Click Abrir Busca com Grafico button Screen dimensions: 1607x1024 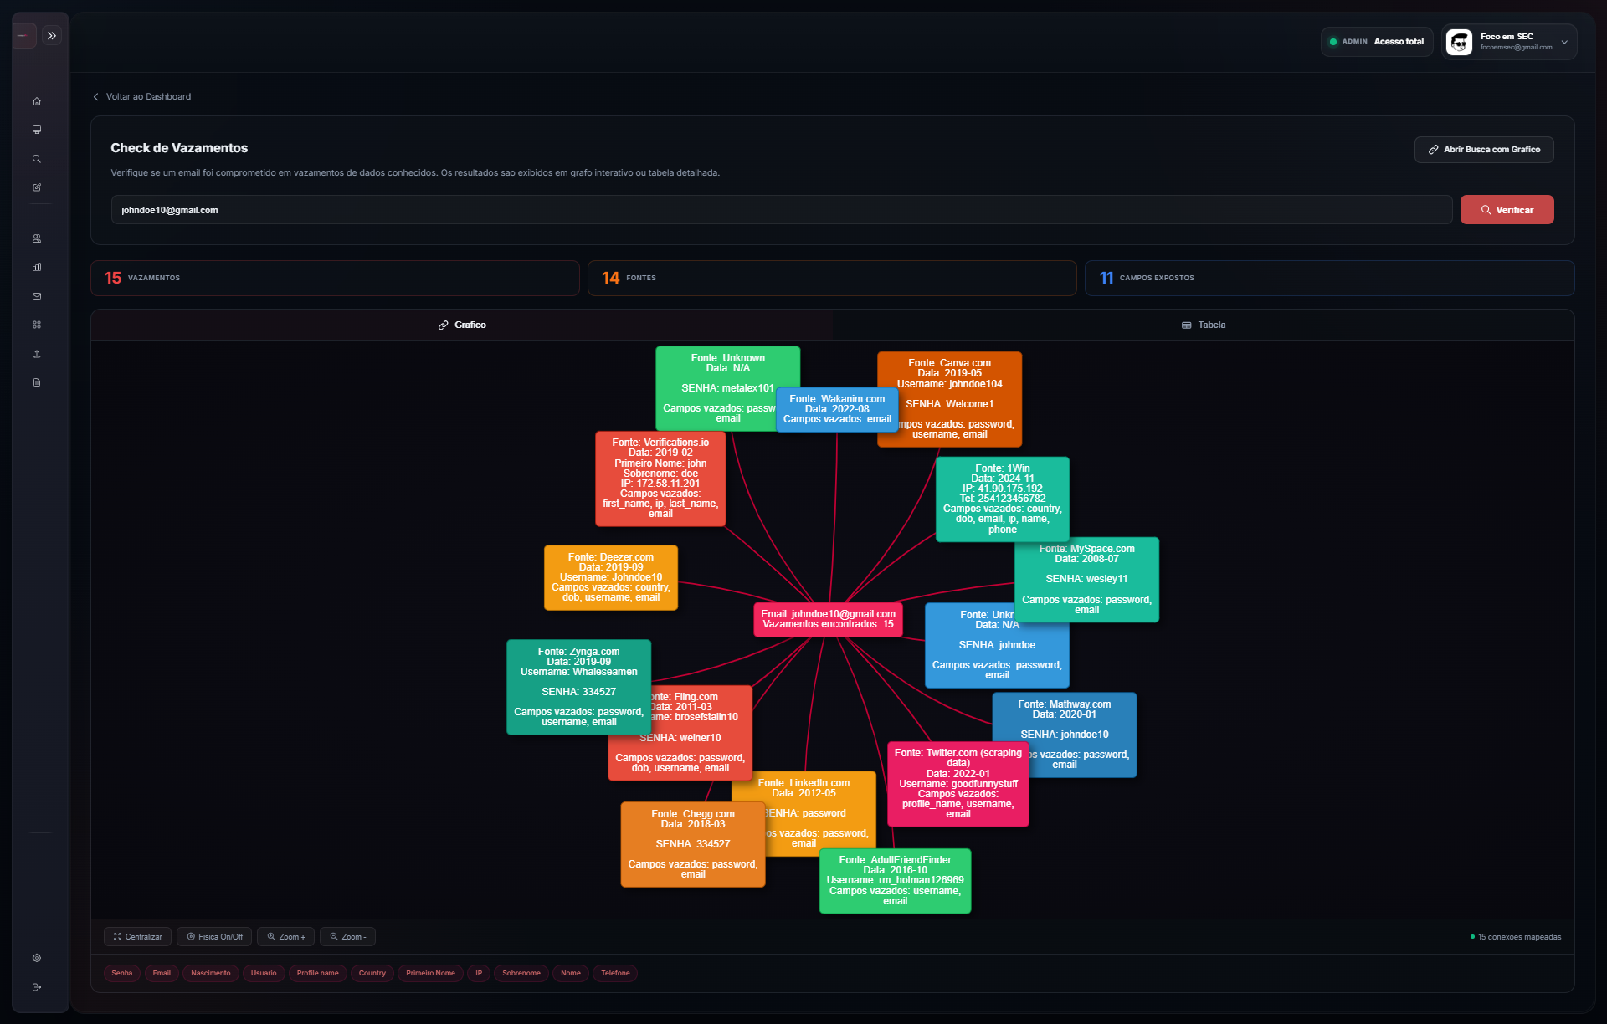pos(1484,150)
